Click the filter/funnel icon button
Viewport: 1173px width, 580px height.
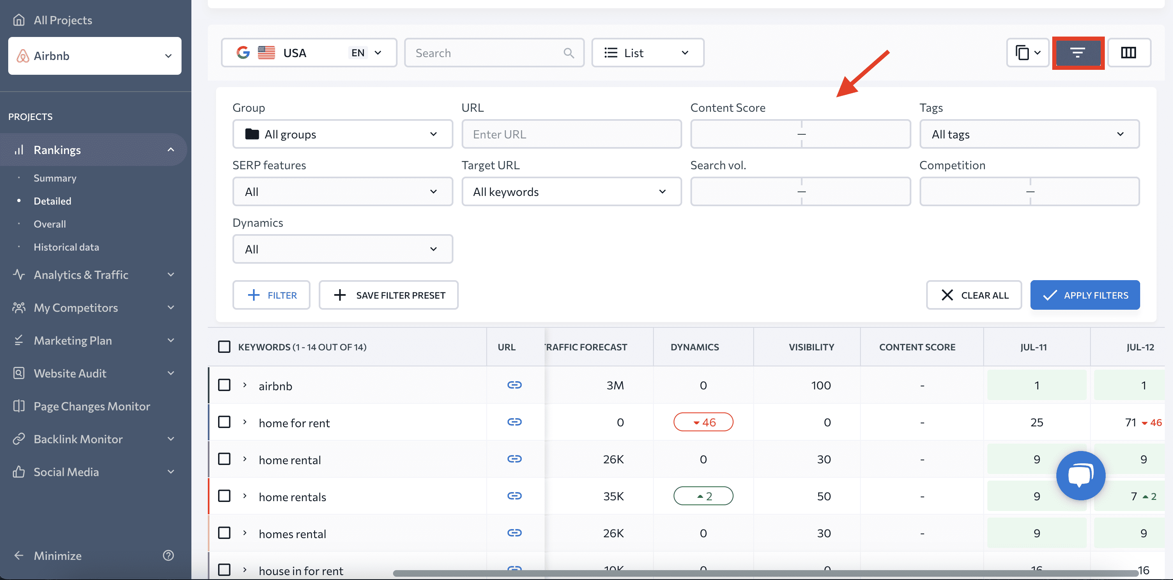tap(1078, 53)
